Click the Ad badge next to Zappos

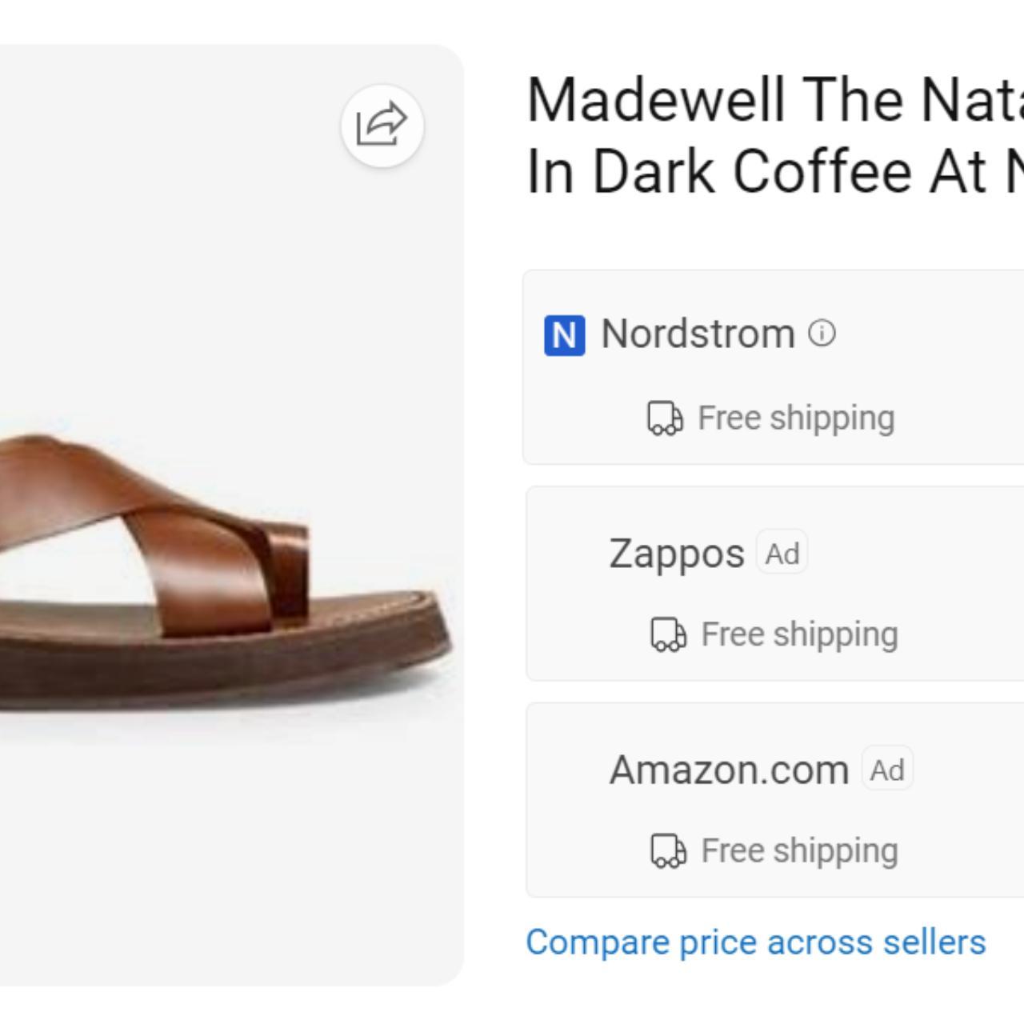(780, 552)
